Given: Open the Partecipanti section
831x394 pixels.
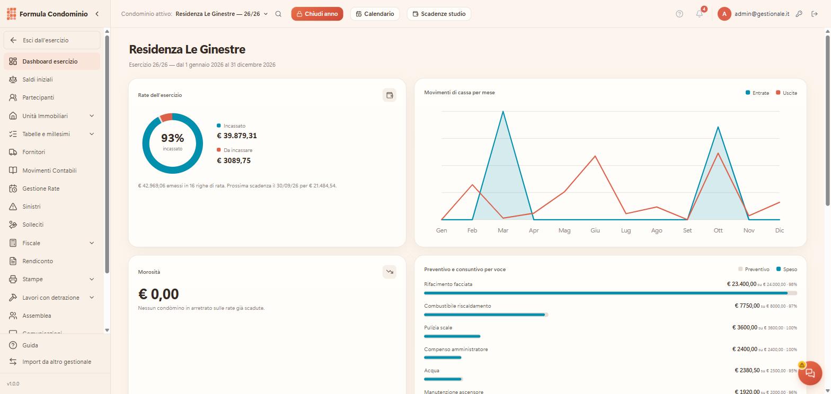Looking at the screenshot, I should 52,97.
